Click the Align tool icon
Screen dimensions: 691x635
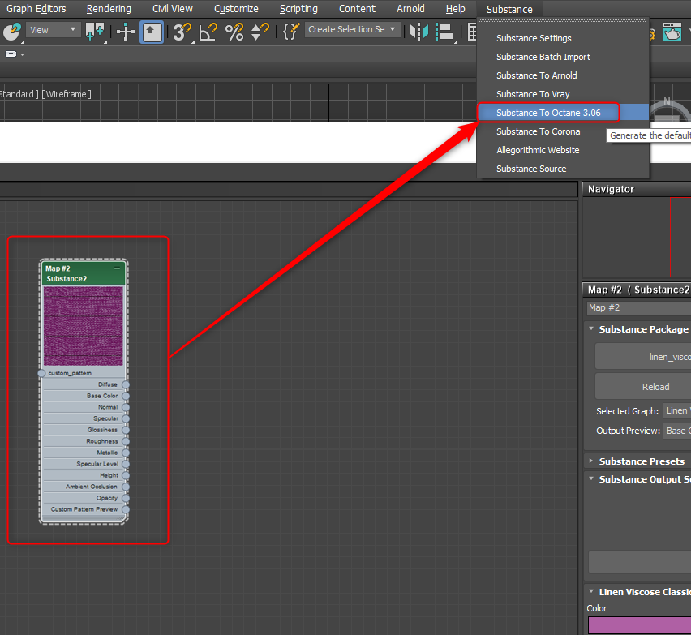click(444, 32)
